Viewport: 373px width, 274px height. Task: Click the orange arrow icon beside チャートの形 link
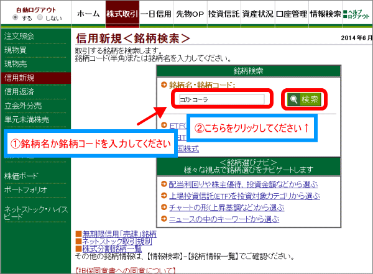(164, 207)
